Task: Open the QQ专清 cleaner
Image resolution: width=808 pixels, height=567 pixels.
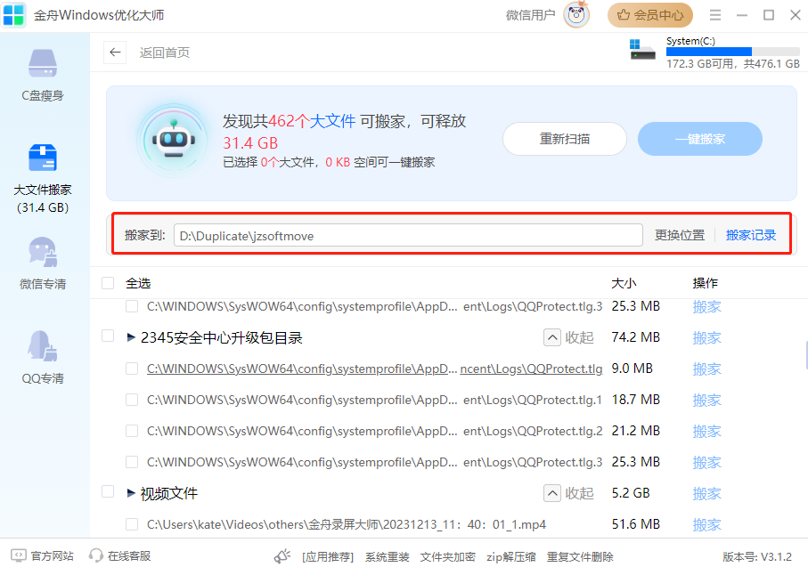Action: point(43,358)
